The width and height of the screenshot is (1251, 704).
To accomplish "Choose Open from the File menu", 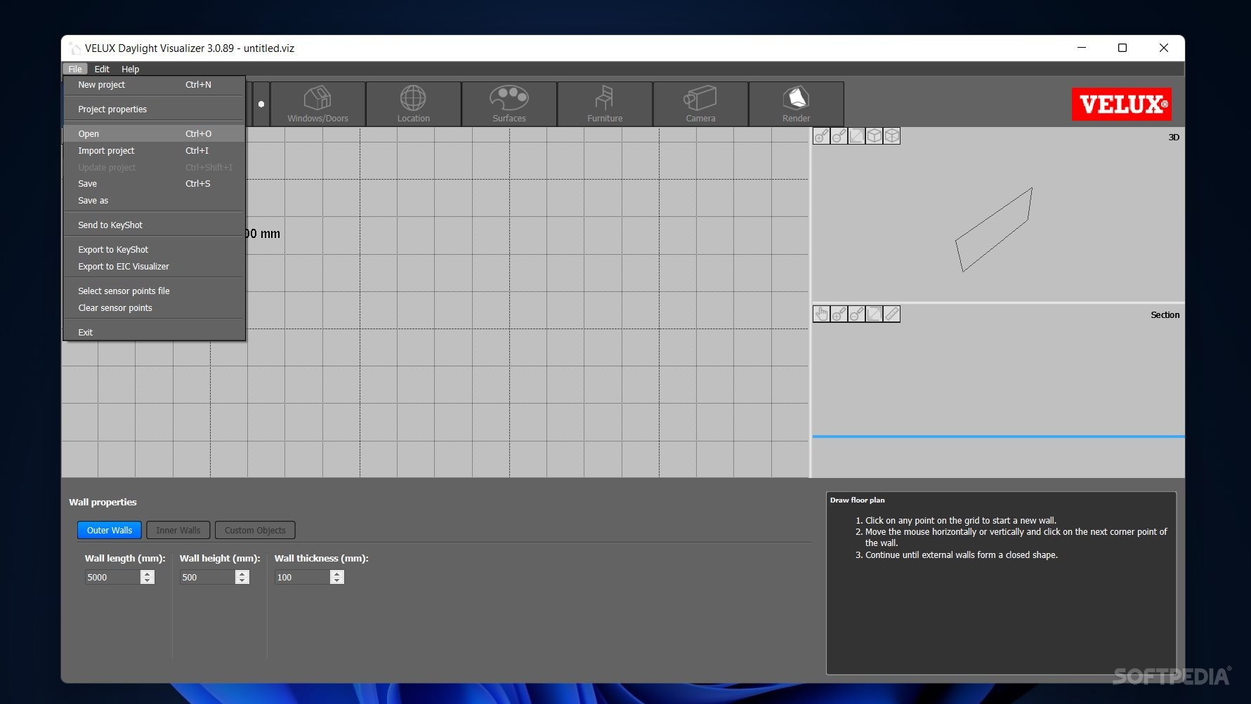I will [154, 133].
